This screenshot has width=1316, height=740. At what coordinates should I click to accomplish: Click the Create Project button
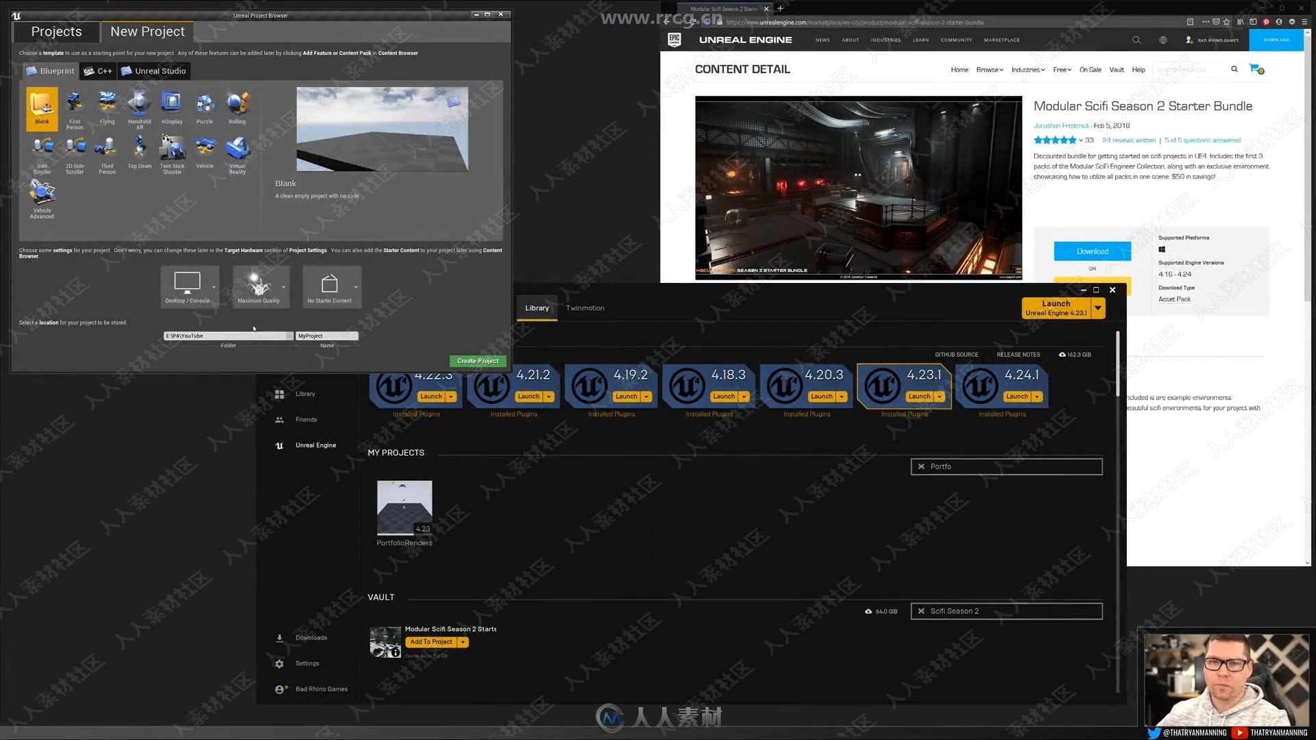[x=478, y=360]
